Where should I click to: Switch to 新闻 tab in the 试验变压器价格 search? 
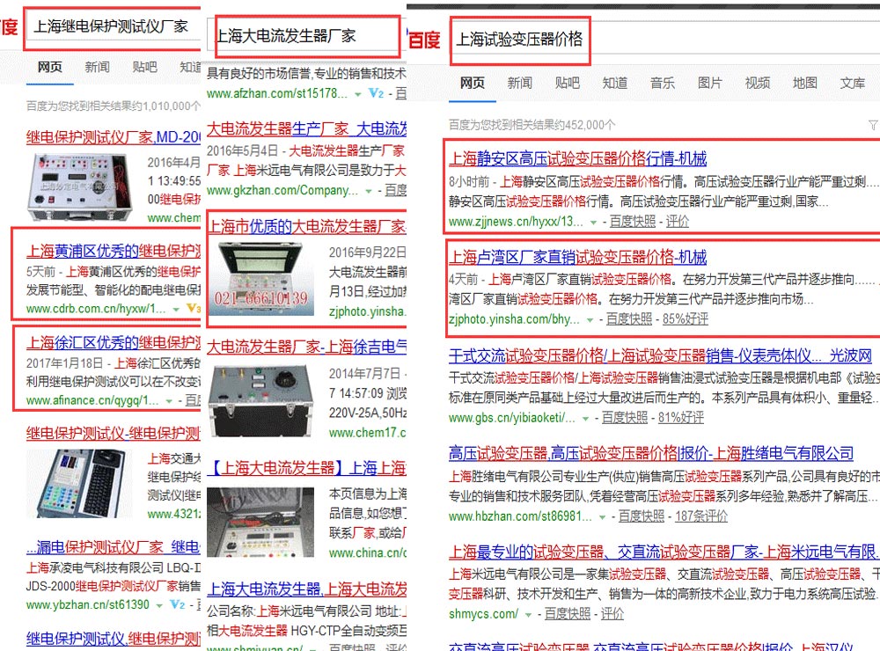(x=520, y=83)
